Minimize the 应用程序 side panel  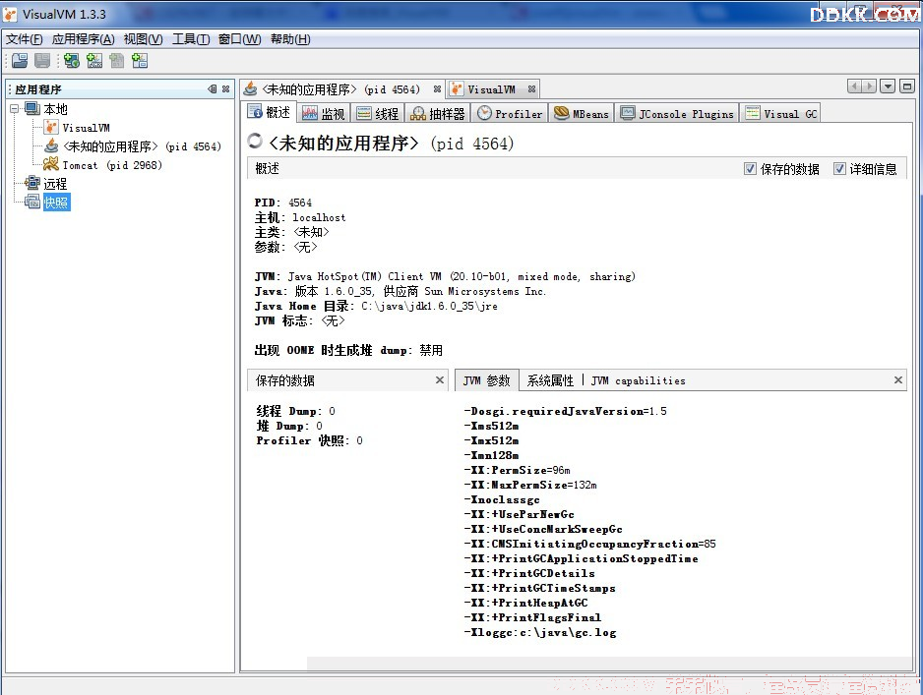pos(212,88)
